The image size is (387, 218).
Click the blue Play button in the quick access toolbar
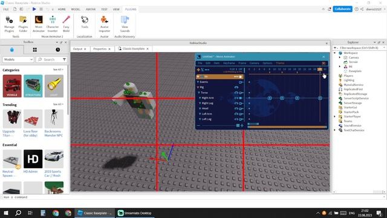click(x=34, y=9)
